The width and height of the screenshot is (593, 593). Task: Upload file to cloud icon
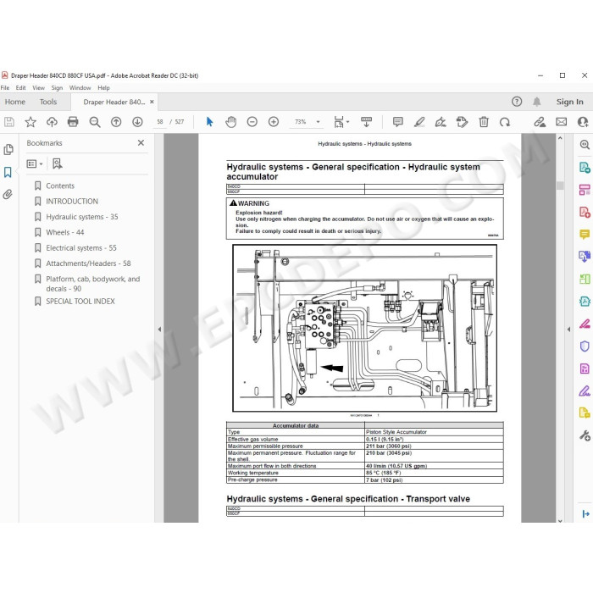pos(52,122)
